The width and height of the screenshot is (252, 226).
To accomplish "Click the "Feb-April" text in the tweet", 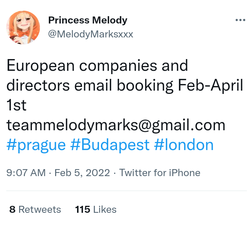I will (x=211, y=86).
